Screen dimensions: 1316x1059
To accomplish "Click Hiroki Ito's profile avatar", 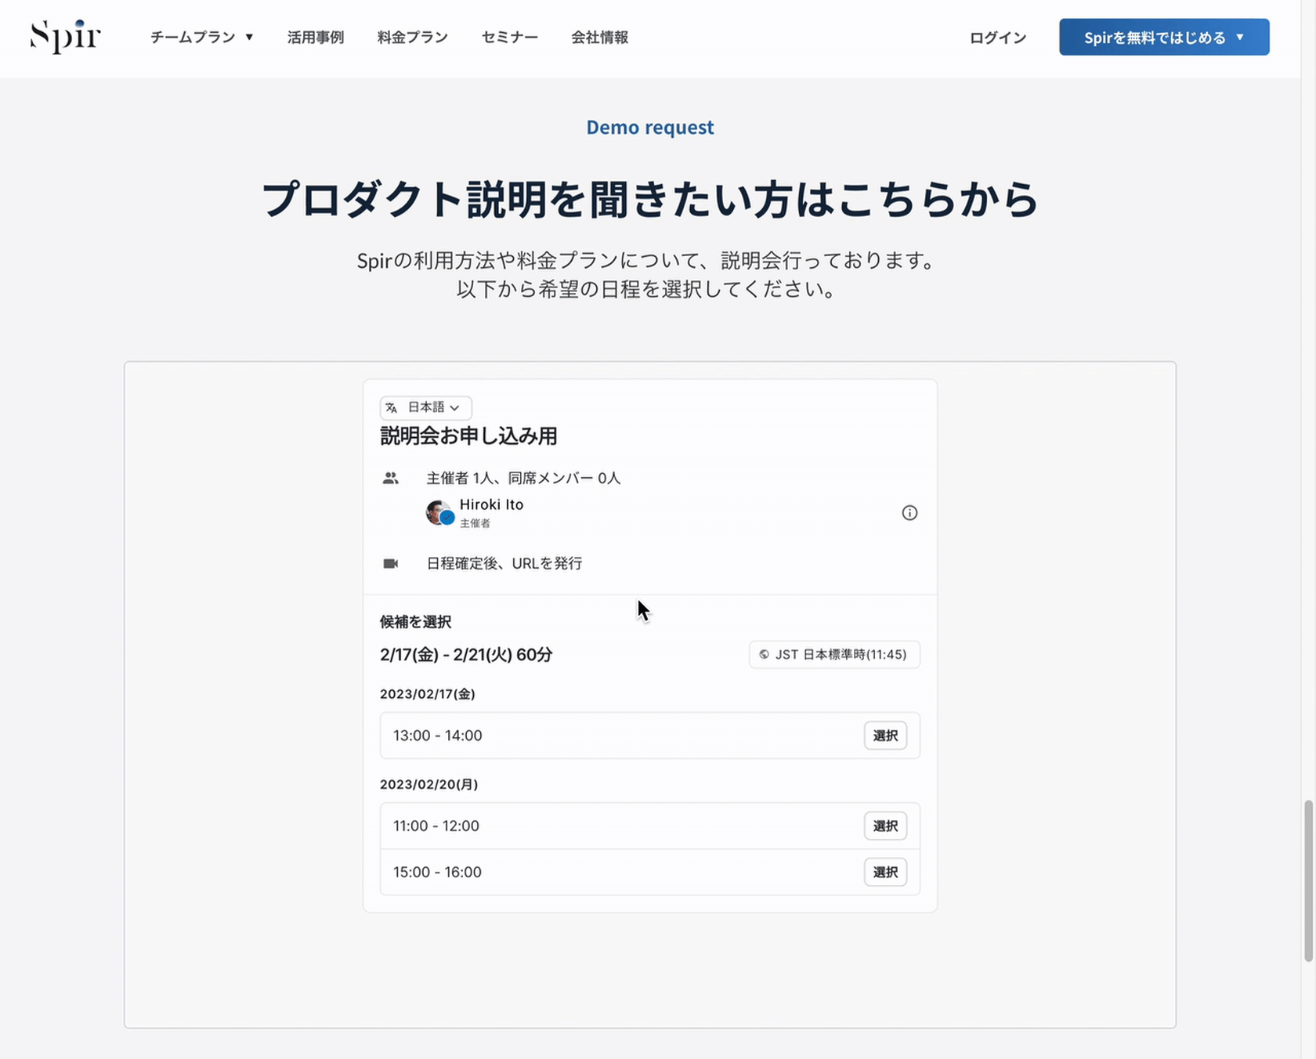I will click(439, 513).
